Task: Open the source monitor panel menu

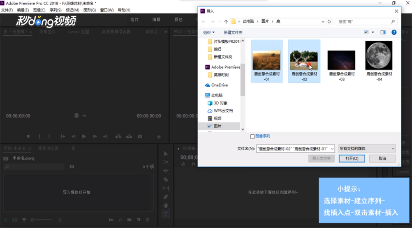Action: pyautogui.click(x=31, y=32)
